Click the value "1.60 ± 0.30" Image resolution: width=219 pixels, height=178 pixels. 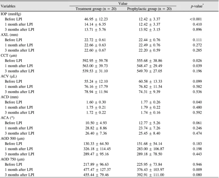click(96, 102)
